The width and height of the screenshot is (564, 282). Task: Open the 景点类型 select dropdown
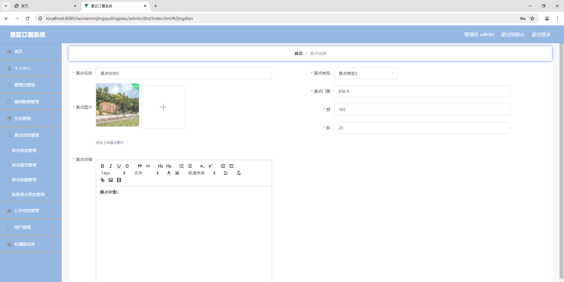pos(366,73)
